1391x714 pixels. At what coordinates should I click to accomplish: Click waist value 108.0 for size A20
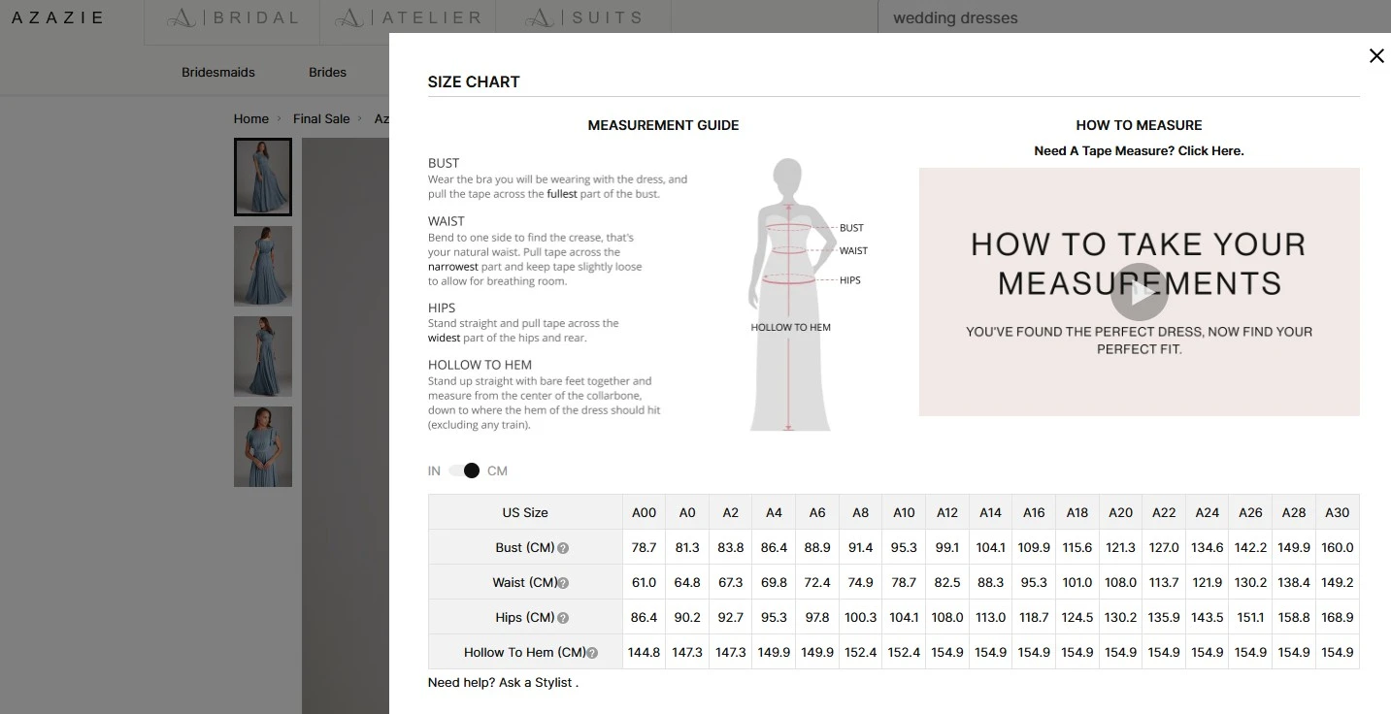(1120, 582)
